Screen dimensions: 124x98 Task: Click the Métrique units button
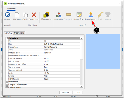click(66, 92)
